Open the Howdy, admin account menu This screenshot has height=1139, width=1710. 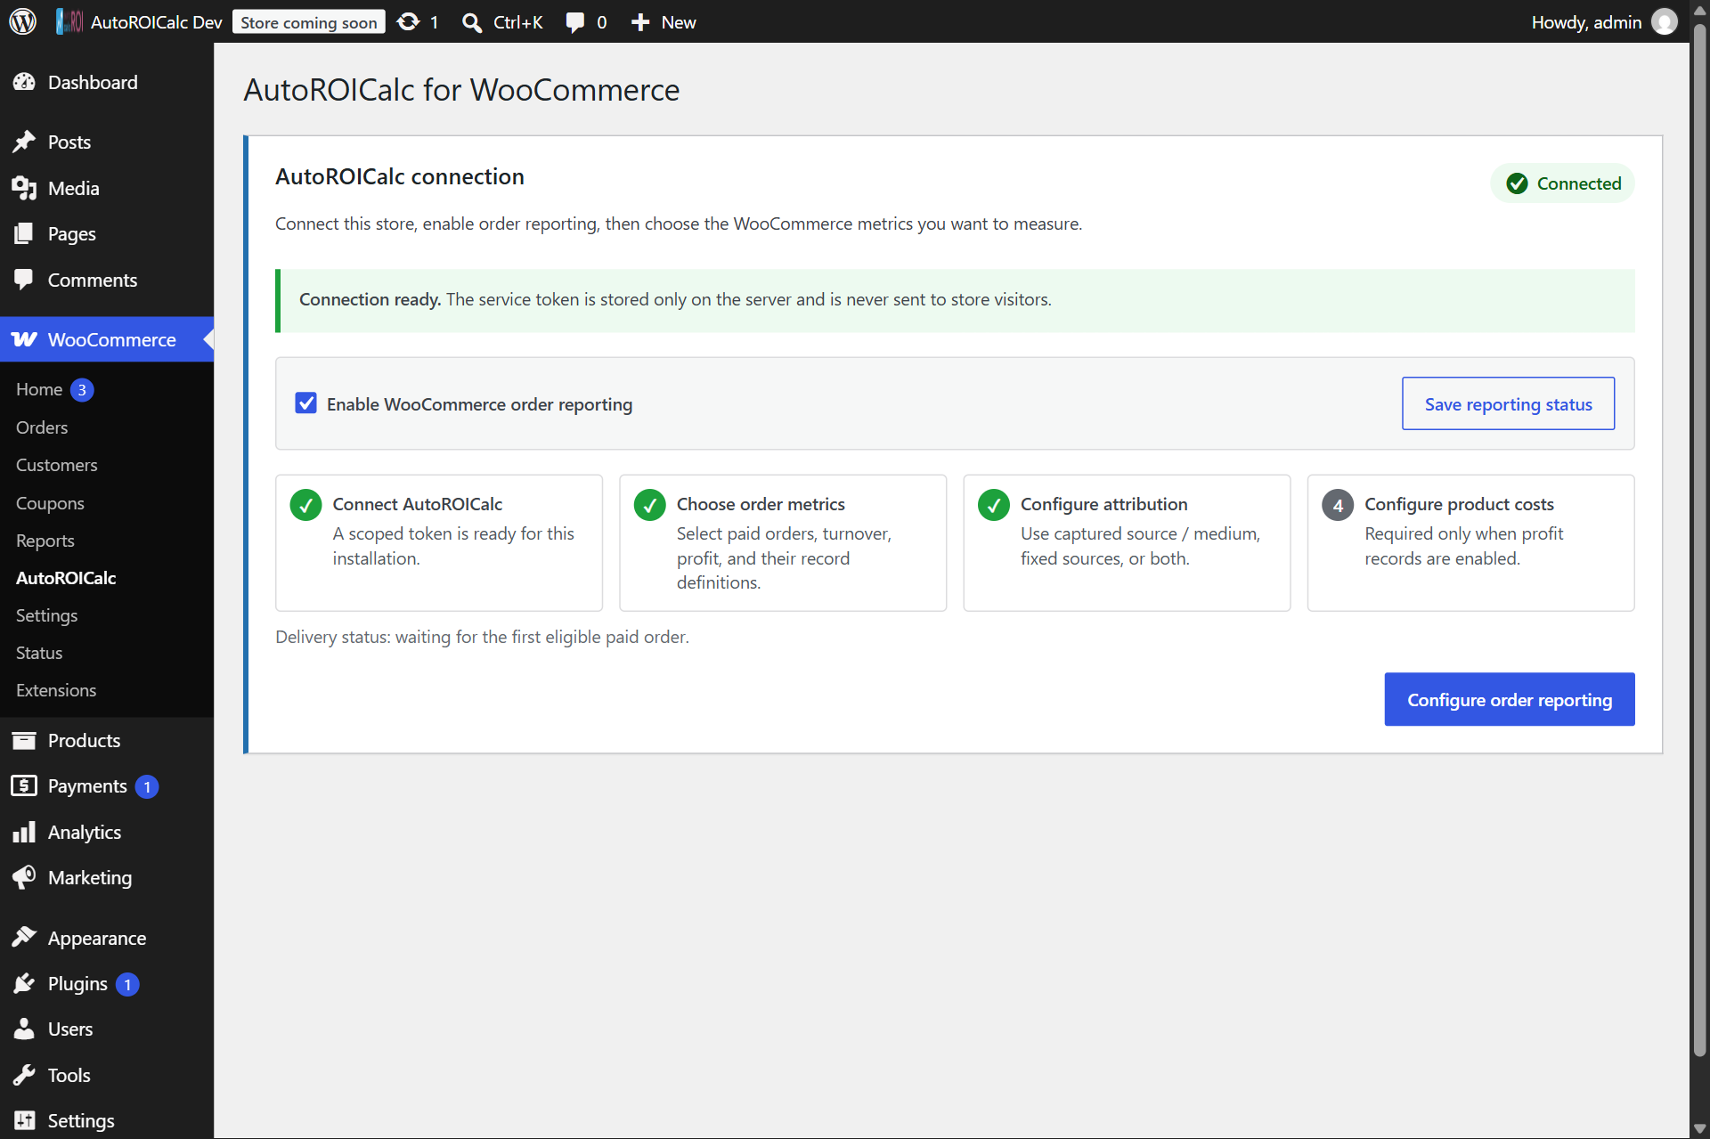pyautogui.click(x=1603, y=21)
